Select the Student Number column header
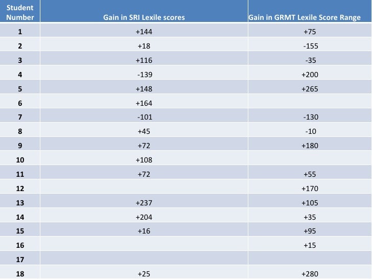This screenshot has width=372, height=279. [x=20, y=11]
